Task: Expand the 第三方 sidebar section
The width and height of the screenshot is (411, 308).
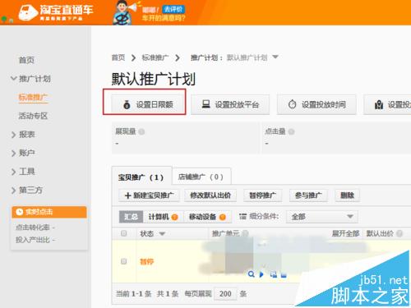Action: [14, 191]
